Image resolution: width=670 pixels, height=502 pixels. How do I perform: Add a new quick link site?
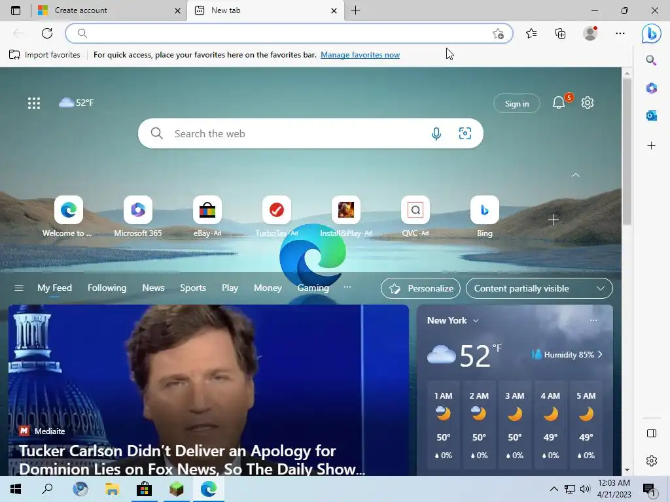pos(554,220)
